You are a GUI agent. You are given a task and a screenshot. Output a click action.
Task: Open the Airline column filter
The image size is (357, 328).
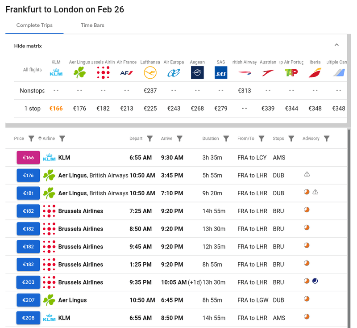[x=62, y=139]
